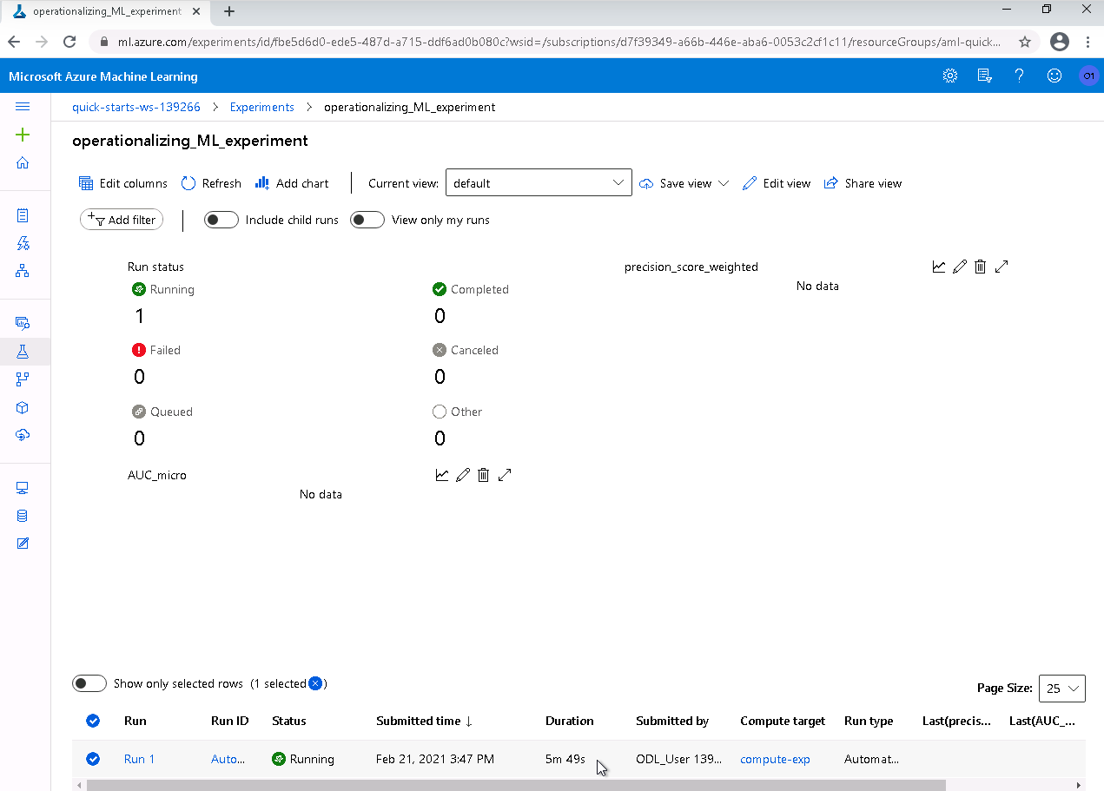Open Designer icon in sidebar

23,271
